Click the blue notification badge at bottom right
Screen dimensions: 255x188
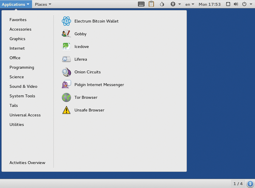(250, 184)
